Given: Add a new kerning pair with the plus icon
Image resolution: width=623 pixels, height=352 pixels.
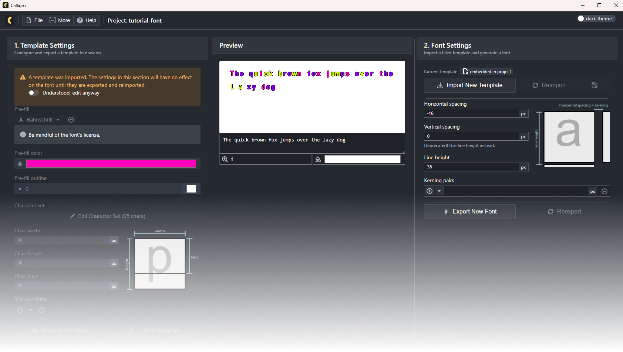Looking at the screenshot, I should point(429,191).
